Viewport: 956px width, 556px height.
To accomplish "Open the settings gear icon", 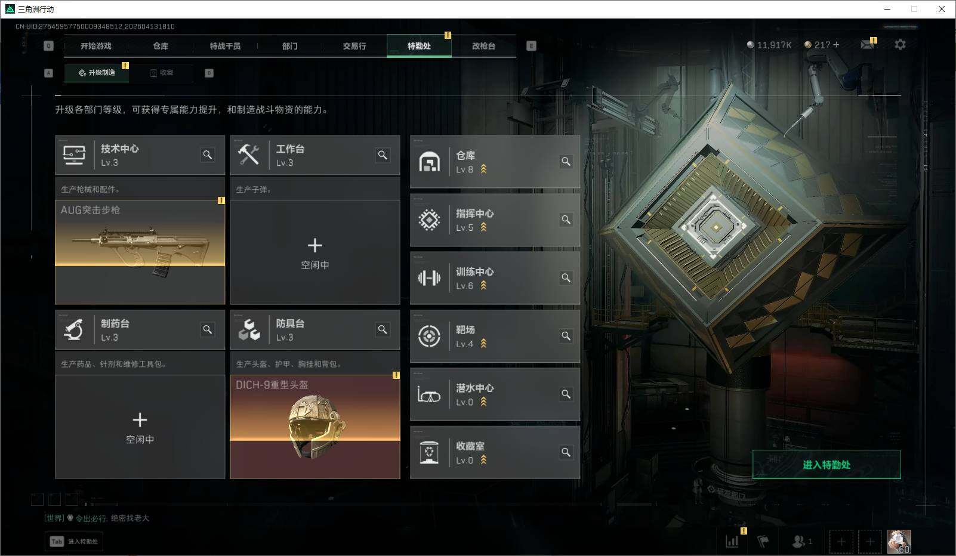I will (x=900, y=45).
